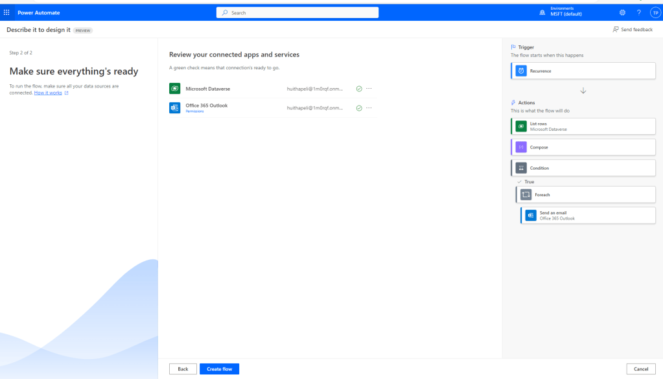Click the Create flow button

click(219, 369)
